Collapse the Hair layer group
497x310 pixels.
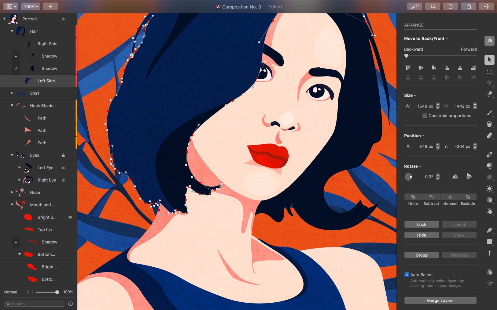12,31
